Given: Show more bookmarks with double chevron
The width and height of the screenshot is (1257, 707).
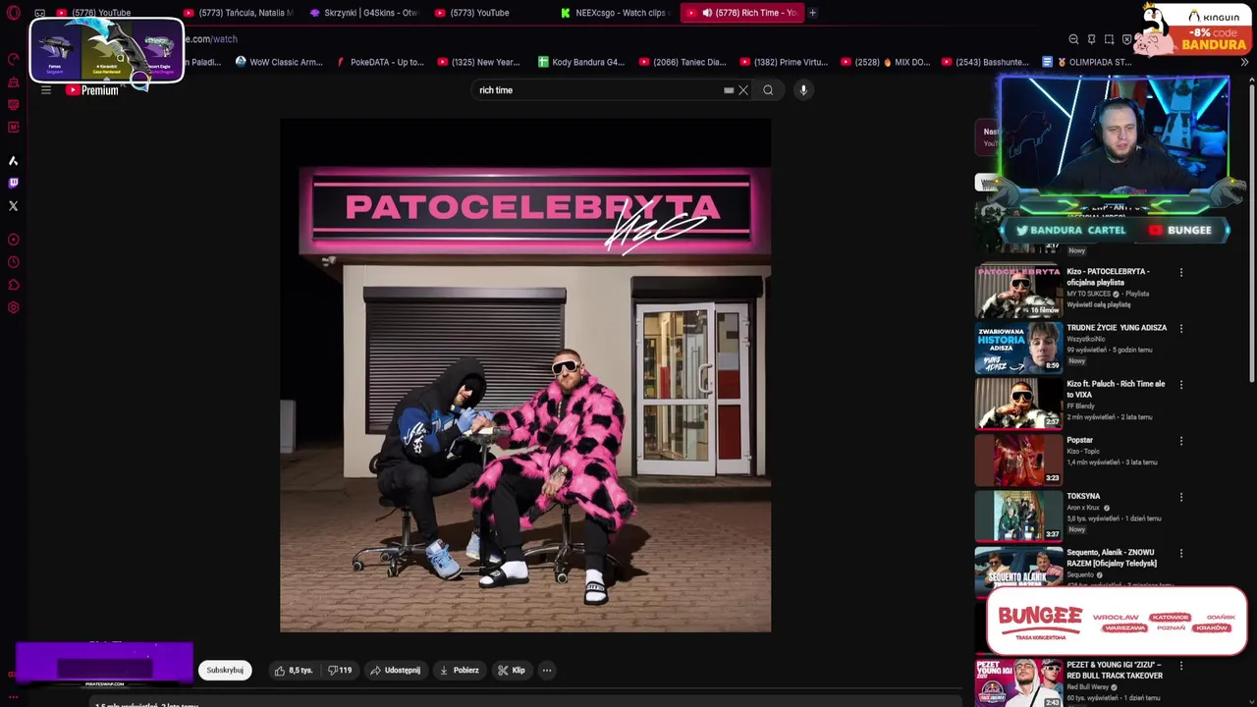Looking at the screenshot, I should pyautogui.click(x=1244, y=62).
